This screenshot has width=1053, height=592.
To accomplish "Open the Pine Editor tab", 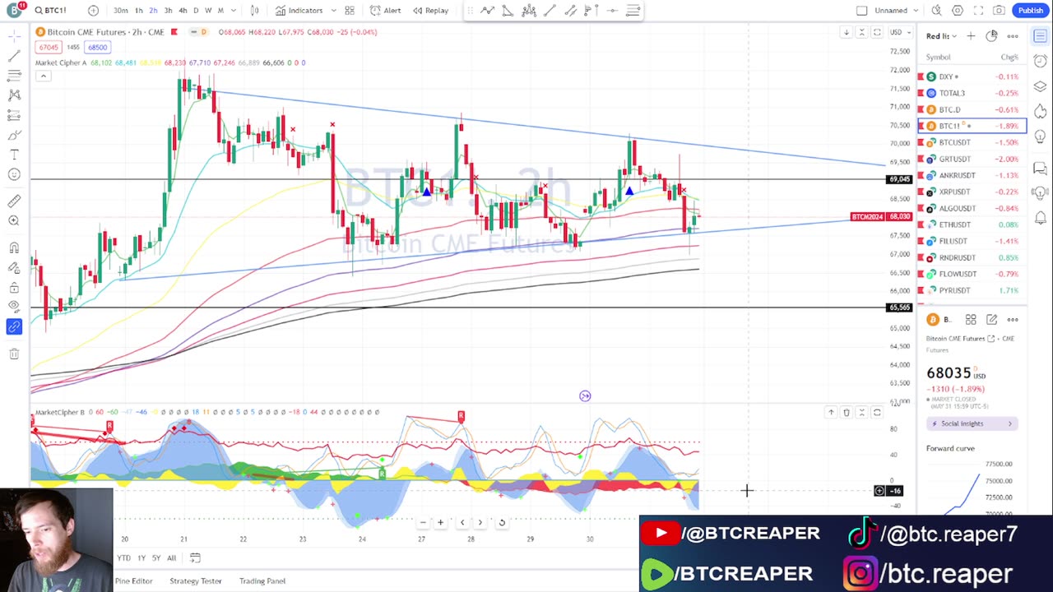I will coord(133,581).
